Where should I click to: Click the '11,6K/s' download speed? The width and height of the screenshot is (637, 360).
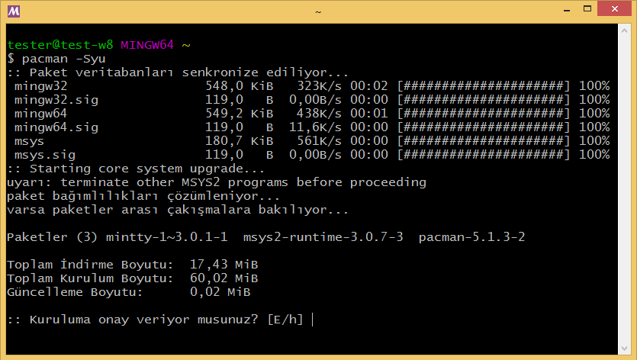point(315,127)
